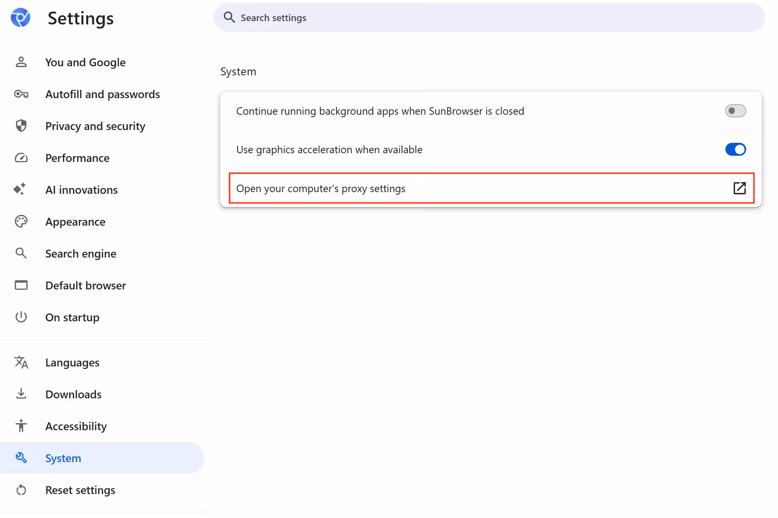
Task: Select the Accessibility section
Action: [x=76, y=426]
